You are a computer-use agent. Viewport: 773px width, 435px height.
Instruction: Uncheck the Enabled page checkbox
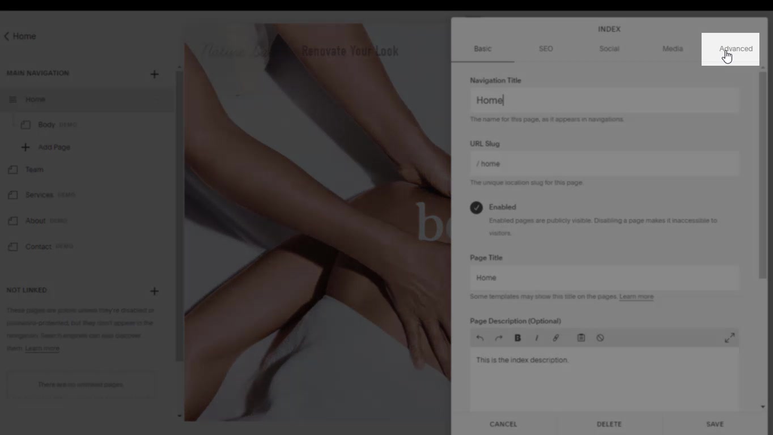click(476, 207)
